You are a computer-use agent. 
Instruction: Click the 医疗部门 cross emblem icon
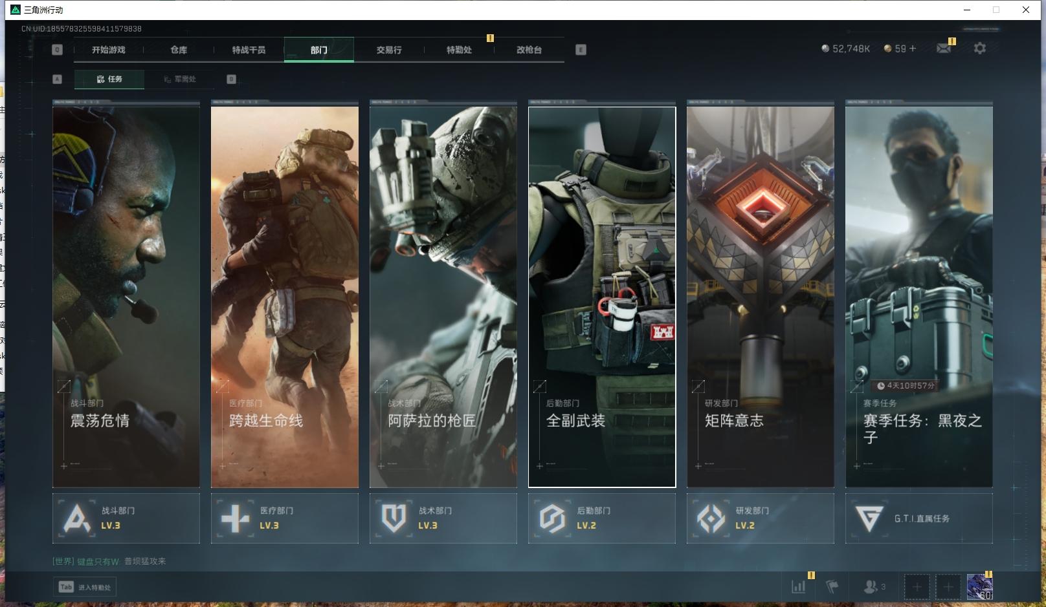click(235, 518)
